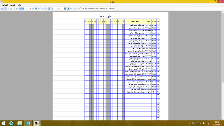Toggle single page view mode
Image resolution: width=224 pixels, height=126 pixels.
click(x=39, y=8)
